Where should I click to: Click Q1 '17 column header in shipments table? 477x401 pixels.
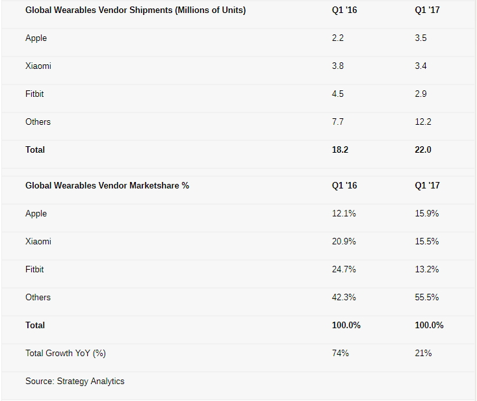(x=427, y=10)
